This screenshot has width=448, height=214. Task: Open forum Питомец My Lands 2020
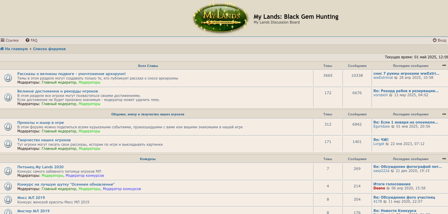(x=40, y=167)
